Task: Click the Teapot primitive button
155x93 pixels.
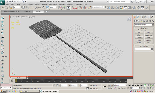Action: tap(139, 43)
